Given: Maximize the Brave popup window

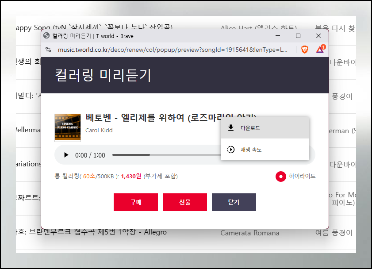Looking at the screenshot, I should point(298,35).
